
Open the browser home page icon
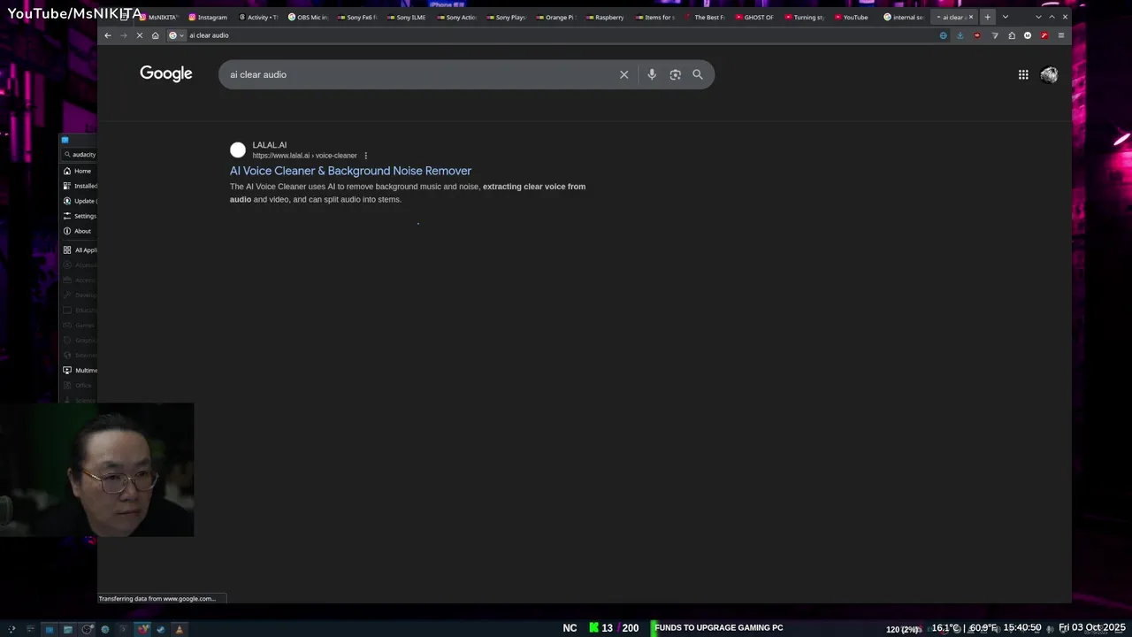(156, 35)
